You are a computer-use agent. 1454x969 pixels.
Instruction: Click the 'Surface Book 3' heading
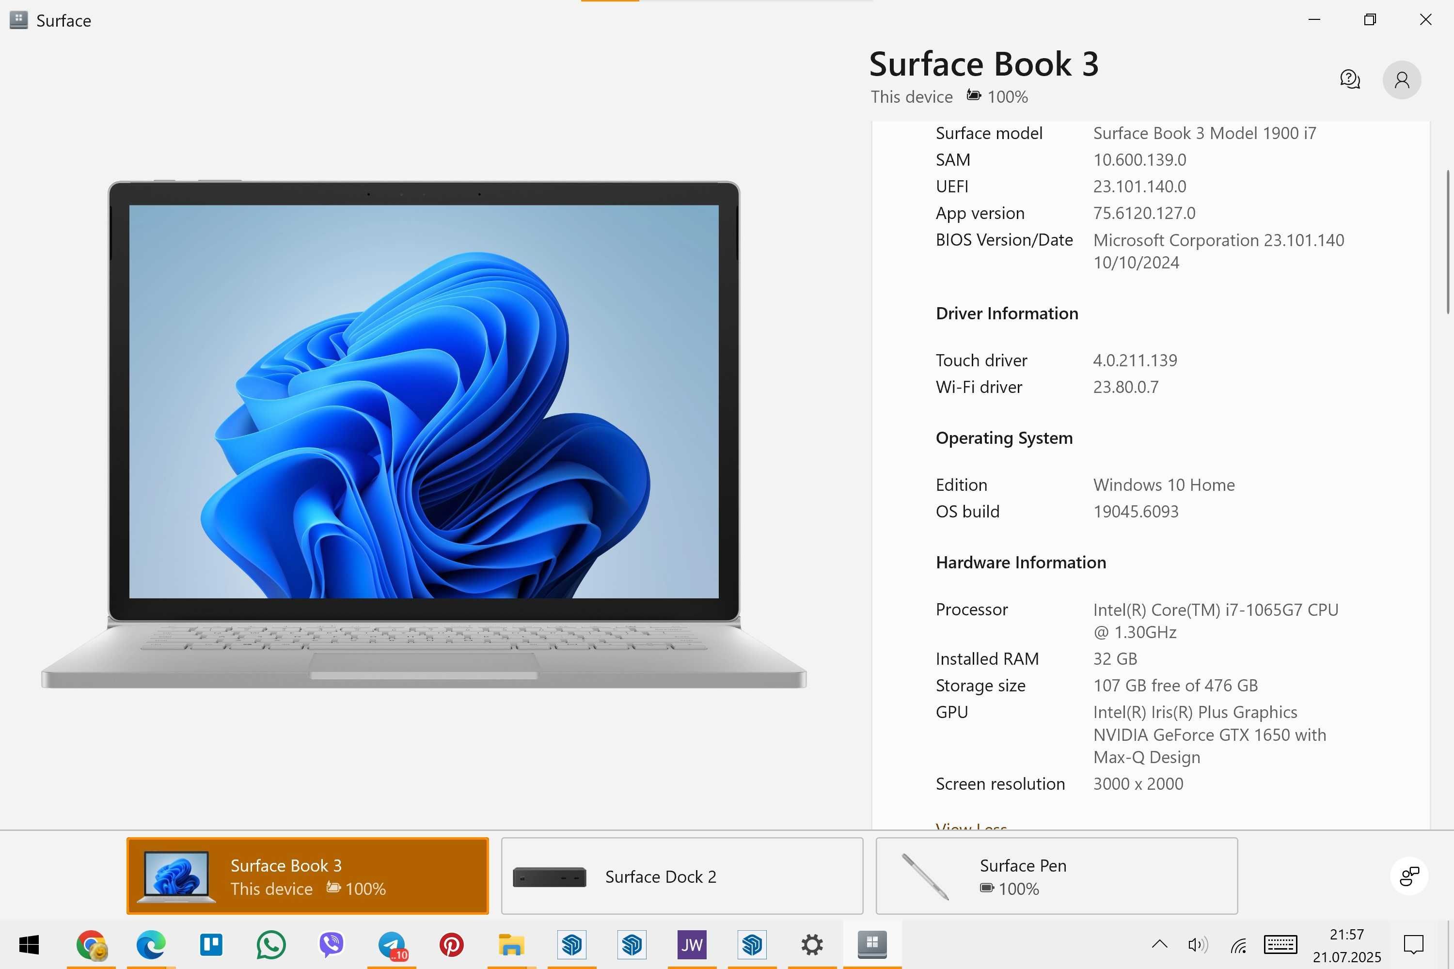point(984,63)
